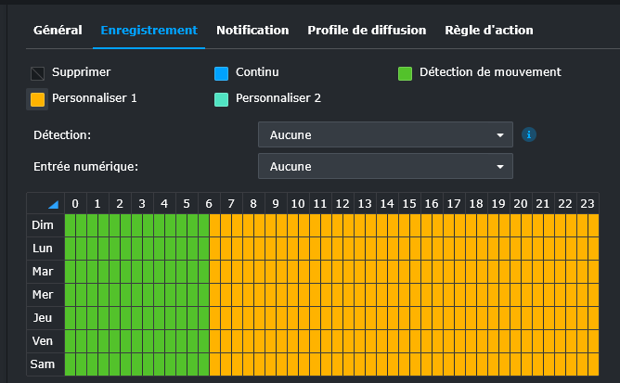This screenshot has width=620, height=383.
Task: Click the Enregistrement tab
Action: (149, 31)
